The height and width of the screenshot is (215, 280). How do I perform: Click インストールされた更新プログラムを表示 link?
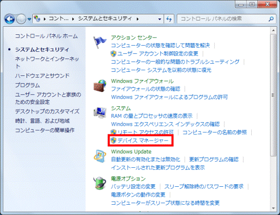tap(158, 168)
